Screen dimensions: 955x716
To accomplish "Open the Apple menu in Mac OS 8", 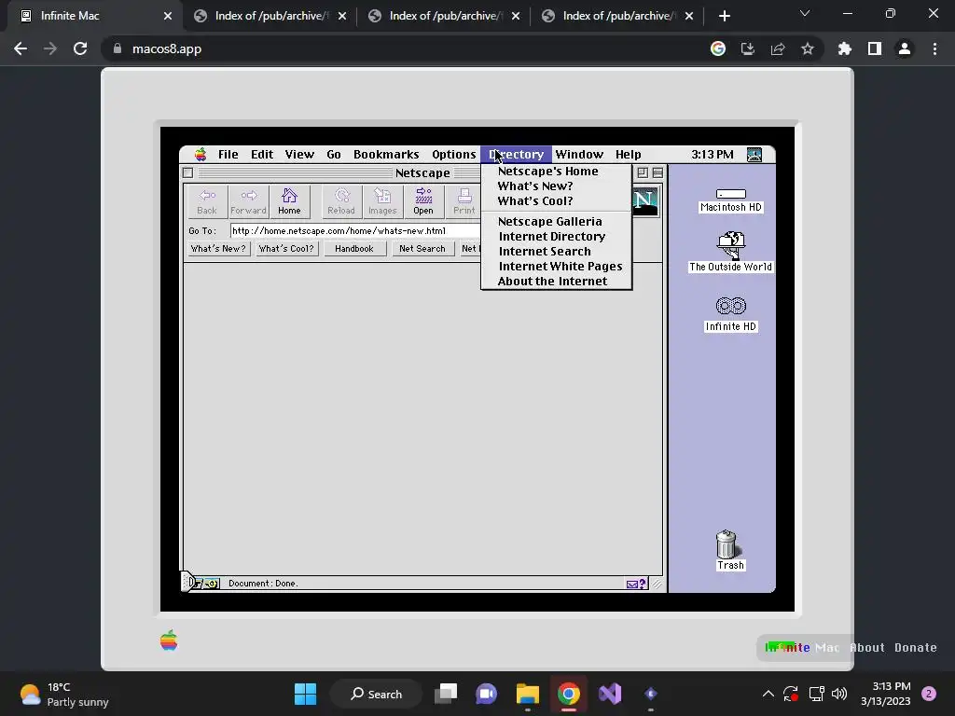I will [201, 155].
